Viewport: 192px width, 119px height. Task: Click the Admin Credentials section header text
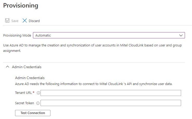tap(27, 67)
